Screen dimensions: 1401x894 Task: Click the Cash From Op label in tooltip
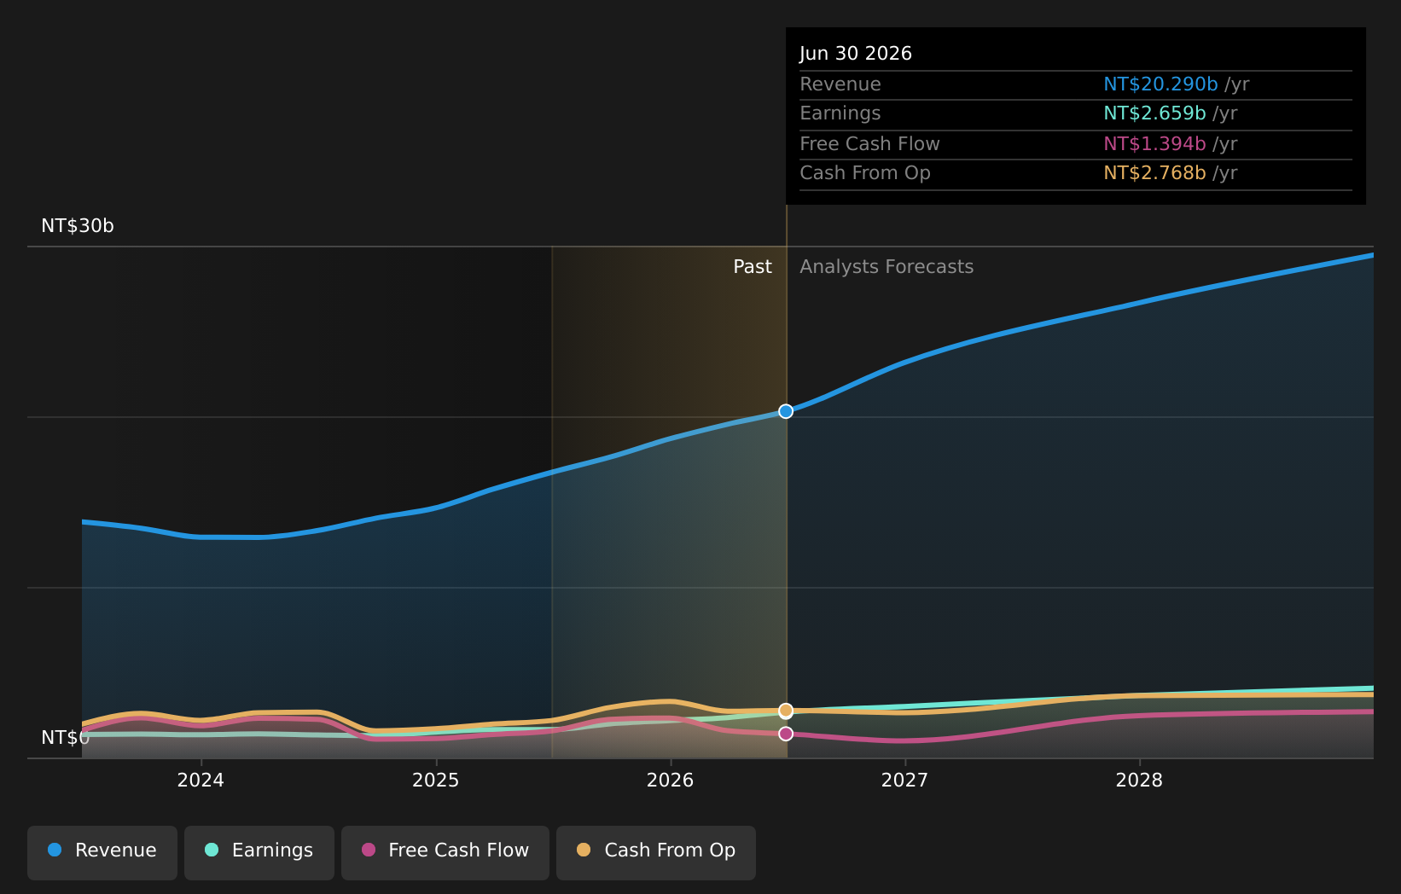click(x=865, y=173)
